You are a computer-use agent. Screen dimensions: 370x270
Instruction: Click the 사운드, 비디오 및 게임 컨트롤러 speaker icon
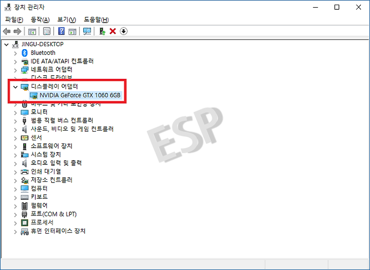coord(25,129)
